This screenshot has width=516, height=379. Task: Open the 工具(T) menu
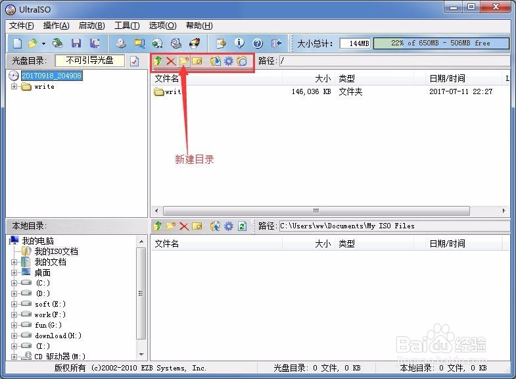[x=127, y=26]
